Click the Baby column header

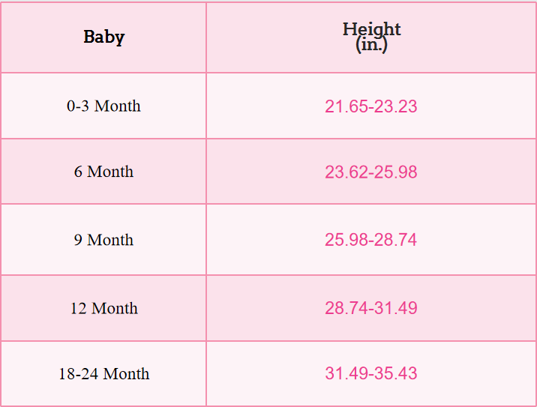[103, 37]
